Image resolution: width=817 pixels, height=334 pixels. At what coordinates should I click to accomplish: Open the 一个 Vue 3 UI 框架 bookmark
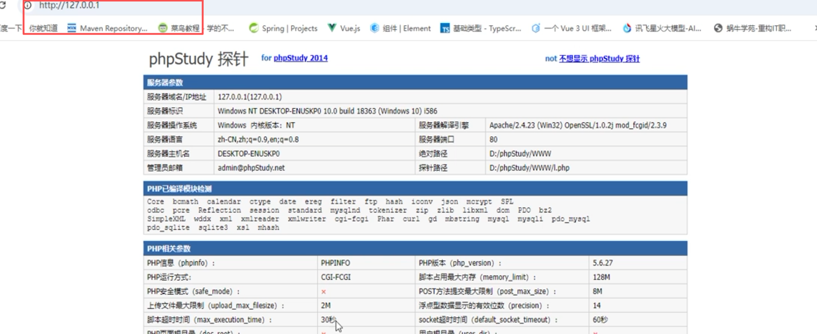tap(572, 28)
